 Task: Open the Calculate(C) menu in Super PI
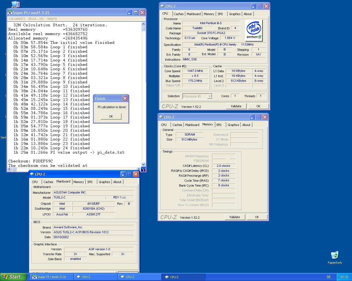point(17,19)
